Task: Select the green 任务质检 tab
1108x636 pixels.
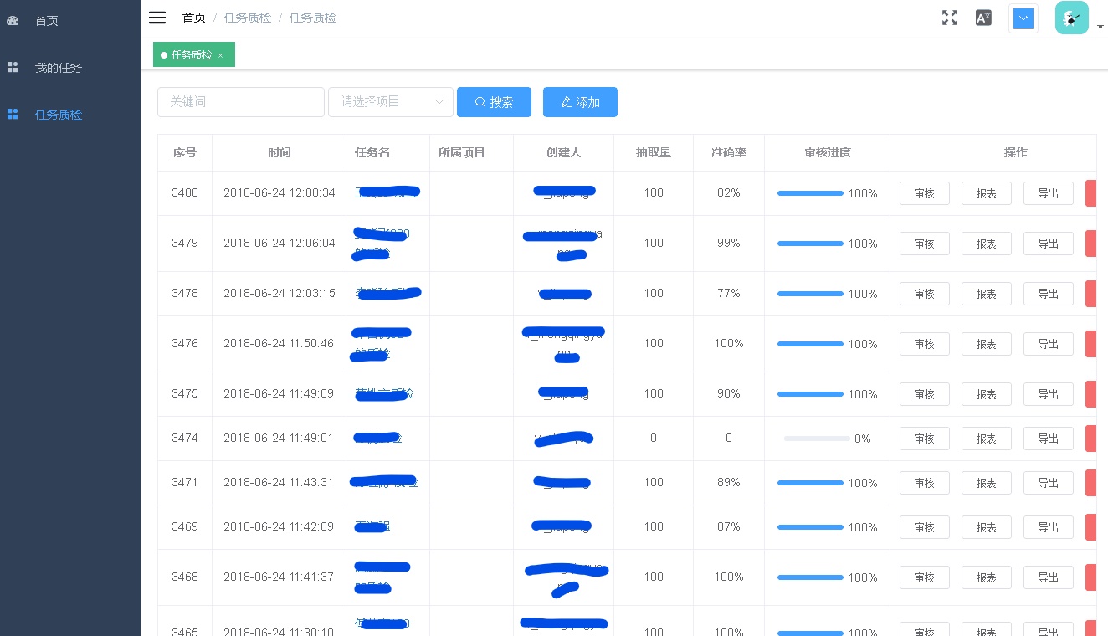Action: (x=192, y=55)
